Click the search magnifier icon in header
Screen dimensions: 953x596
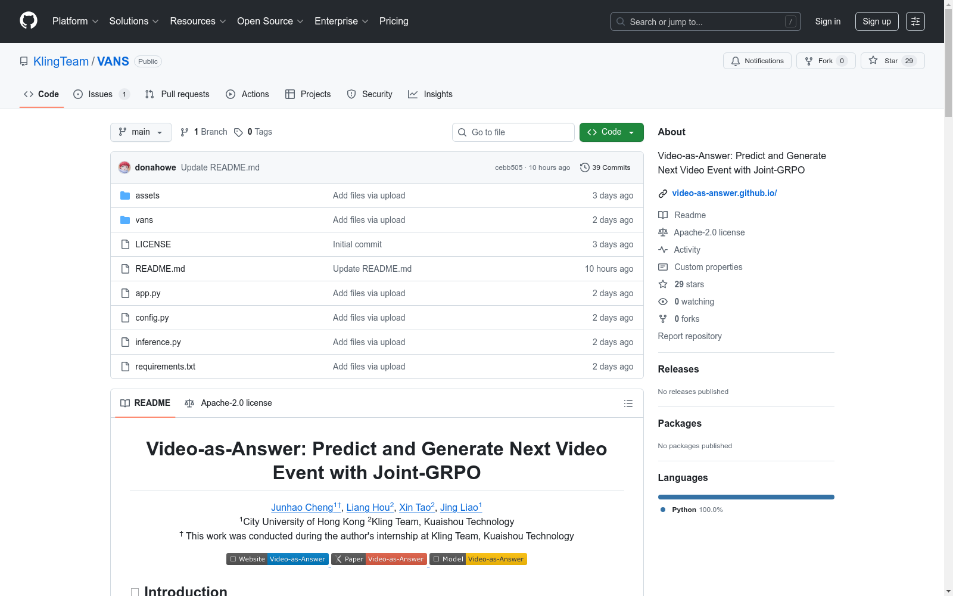click(621, 21)
